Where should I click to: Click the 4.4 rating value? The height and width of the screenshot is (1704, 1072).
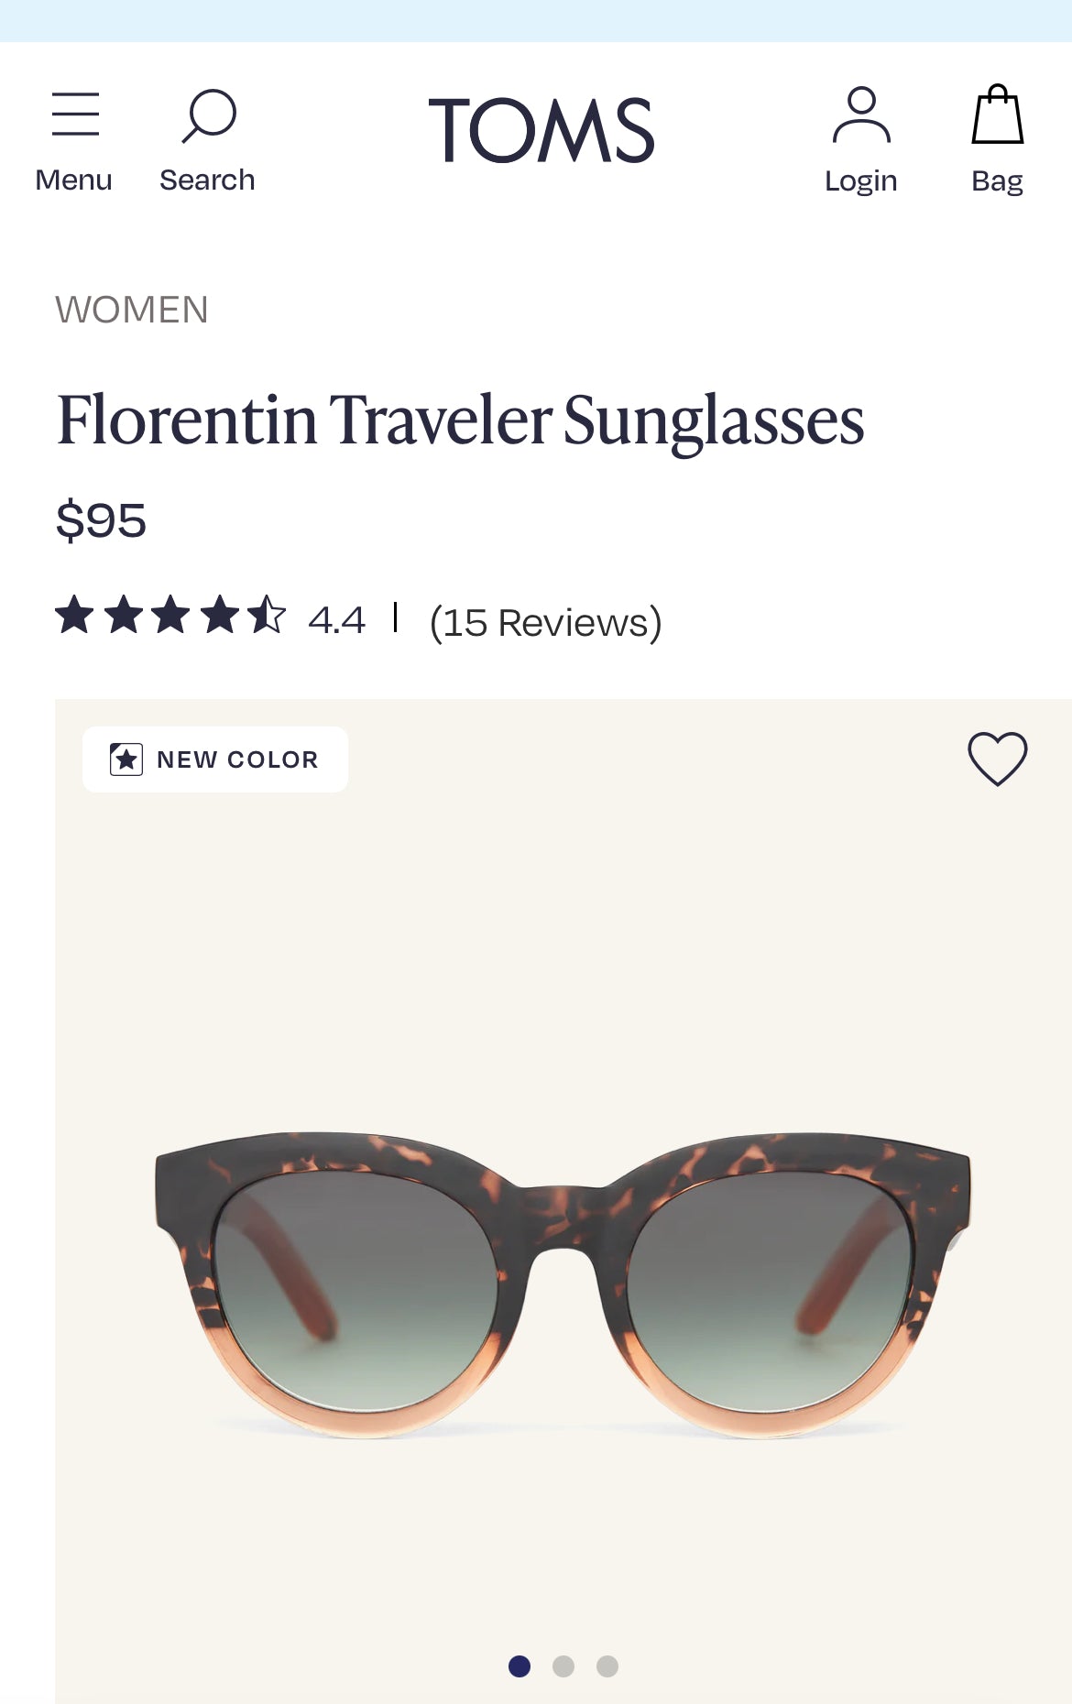coord(336,621)
